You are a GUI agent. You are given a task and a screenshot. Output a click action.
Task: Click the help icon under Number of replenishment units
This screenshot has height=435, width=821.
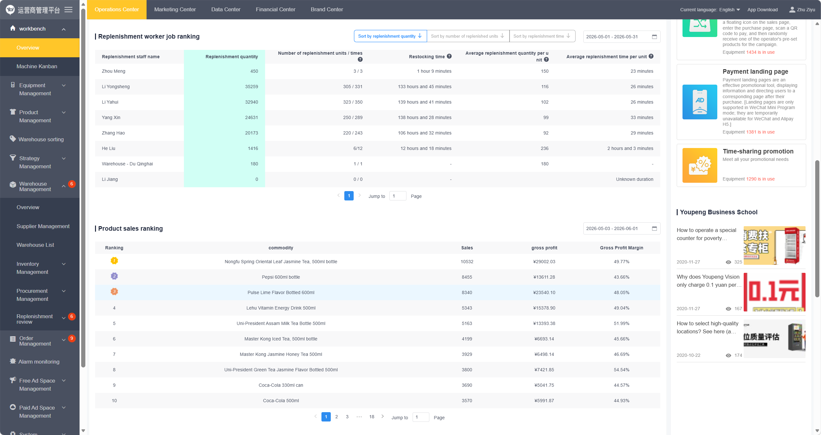click(360, 60)
